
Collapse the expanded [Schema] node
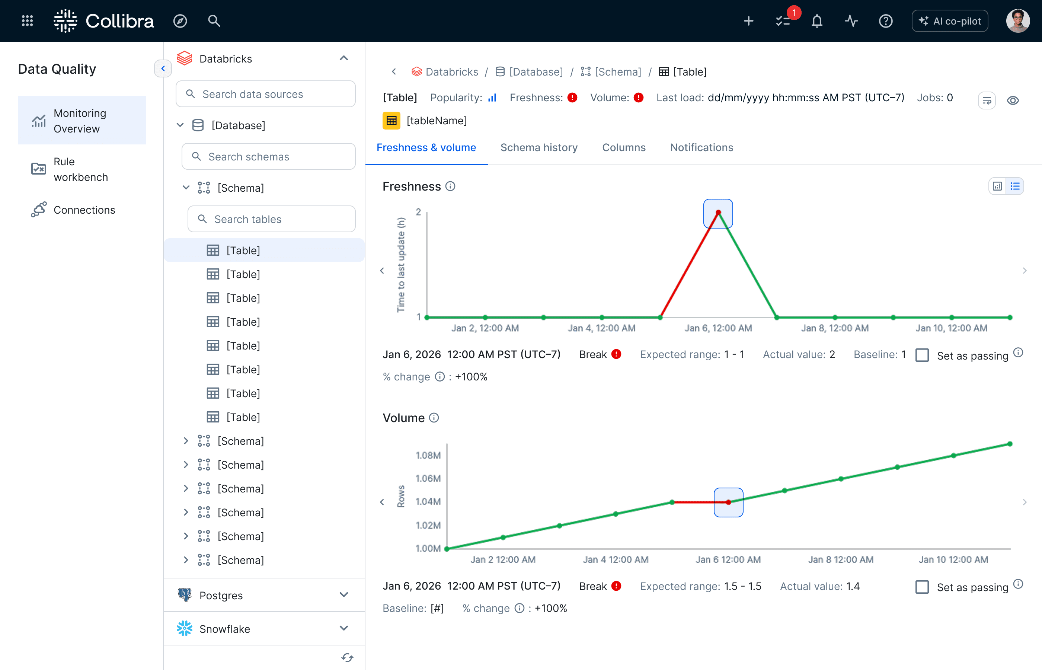pos(186,188)
